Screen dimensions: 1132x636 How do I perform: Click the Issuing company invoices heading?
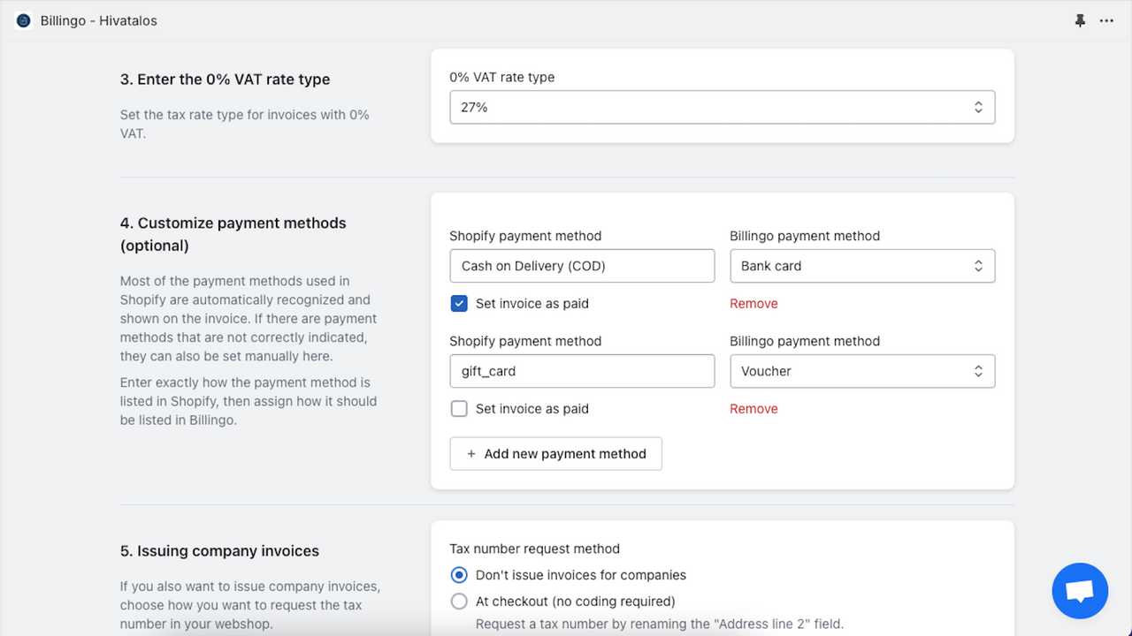pos(219,551)
